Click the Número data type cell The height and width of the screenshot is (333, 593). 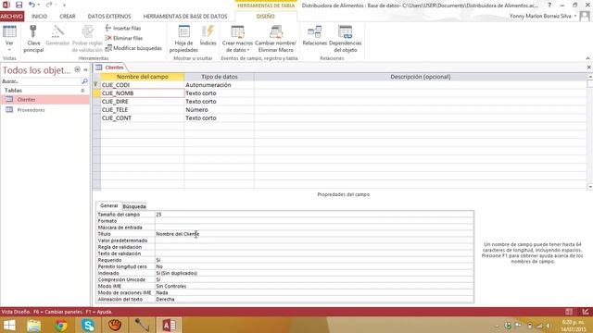point(219,110)
